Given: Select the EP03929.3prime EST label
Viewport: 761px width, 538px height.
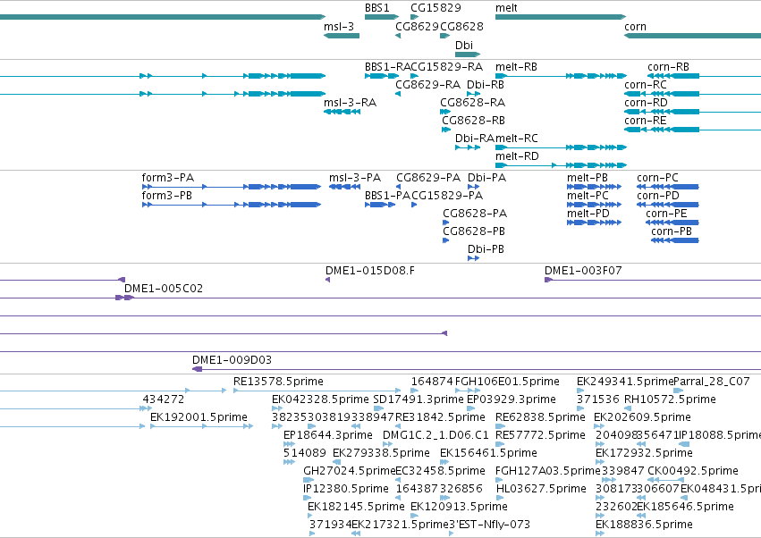Looking at the screenshot, I should pyautogui.click(x=511, y=399).
